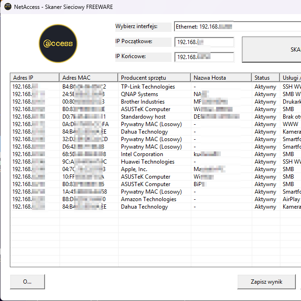Click Prywatny MAC (Losowy) in D6:4 MAC row

coord(151,147)
